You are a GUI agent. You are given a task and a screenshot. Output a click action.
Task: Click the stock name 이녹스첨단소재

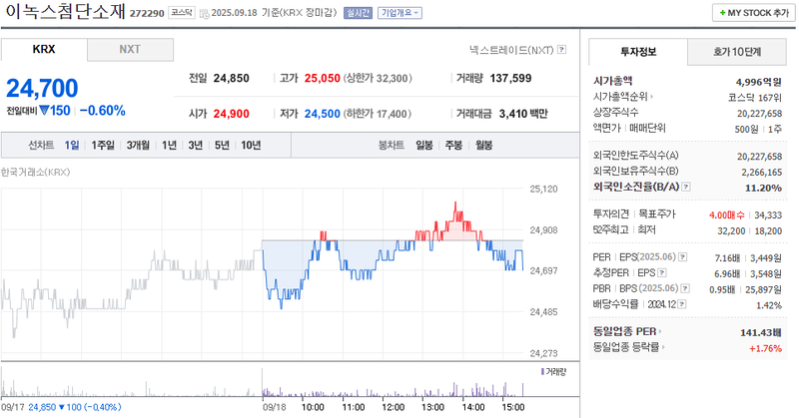[65, 12]
